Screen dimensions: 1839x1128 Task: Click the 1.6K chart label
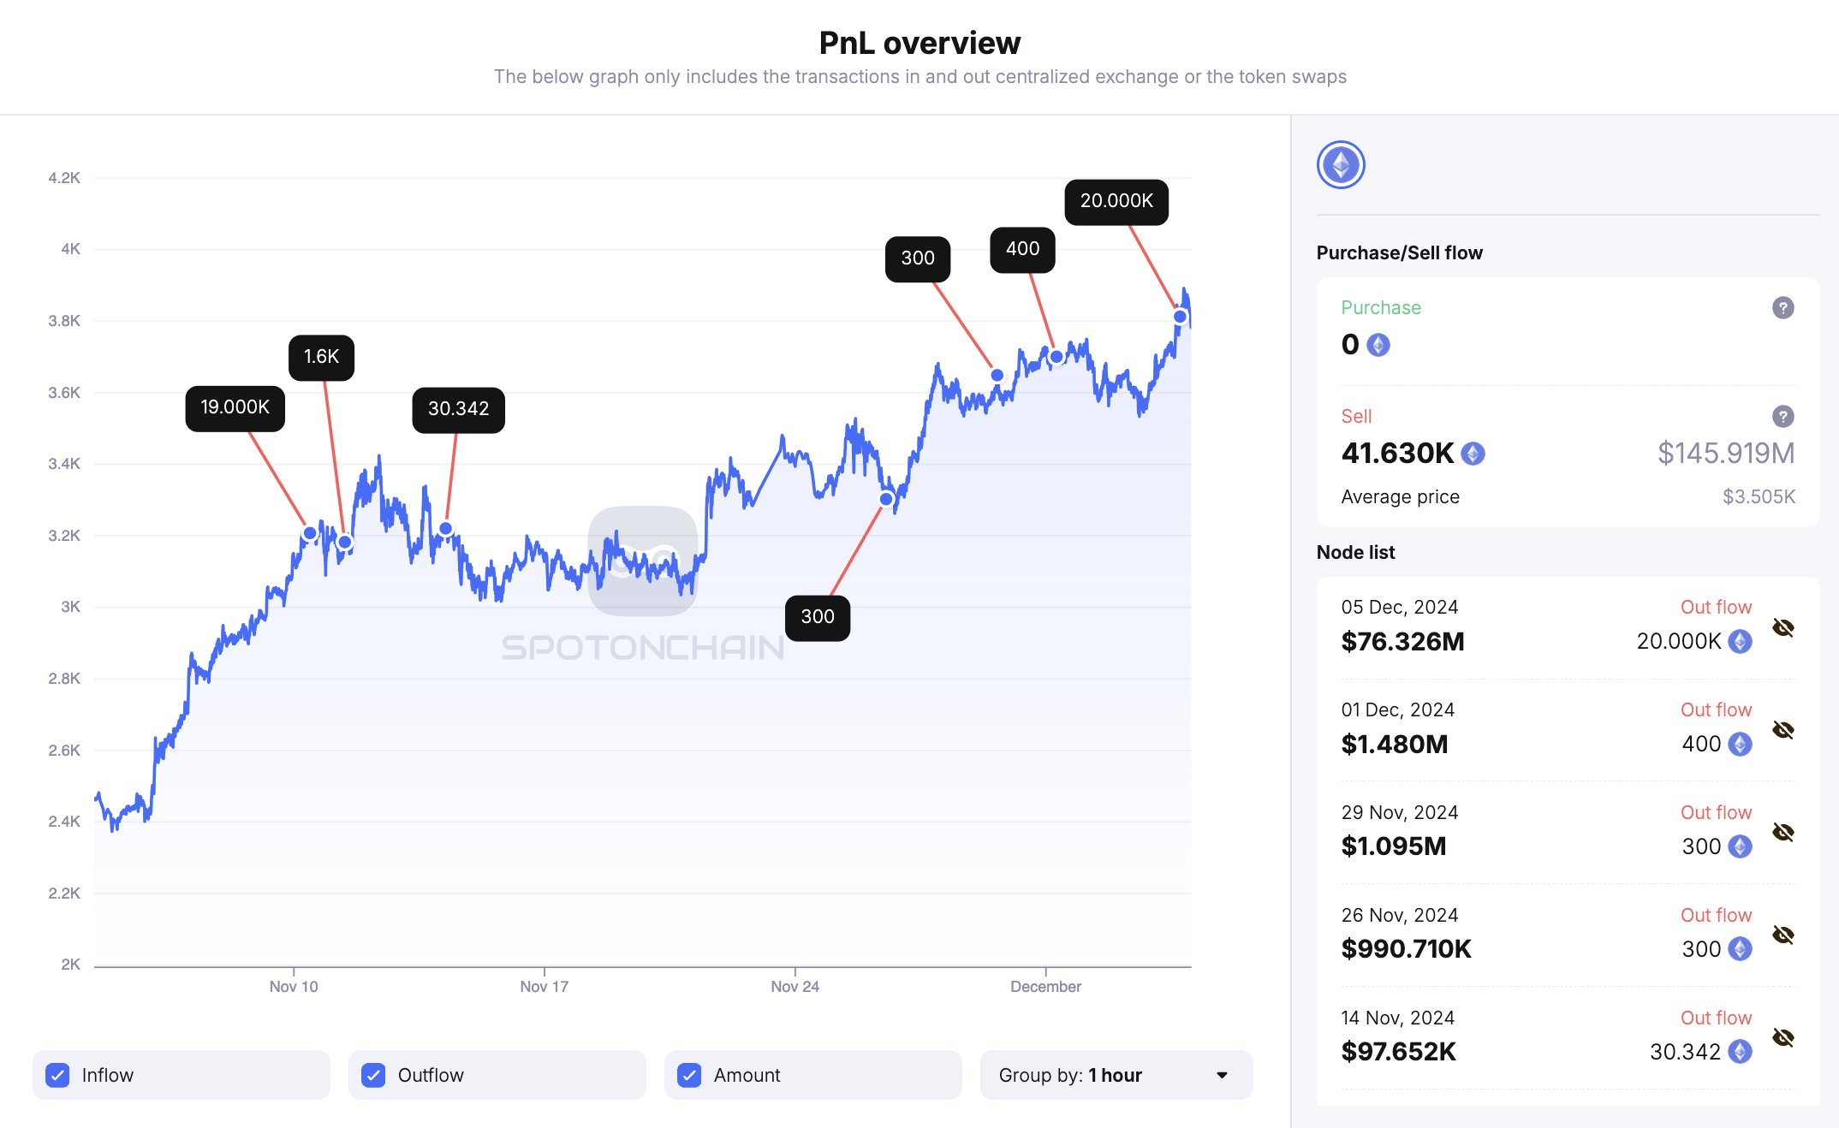(321, 357)
